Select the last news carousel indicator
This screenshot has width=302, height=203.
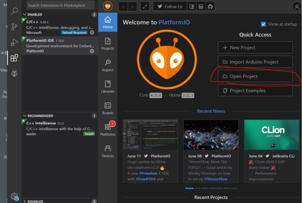234,188
